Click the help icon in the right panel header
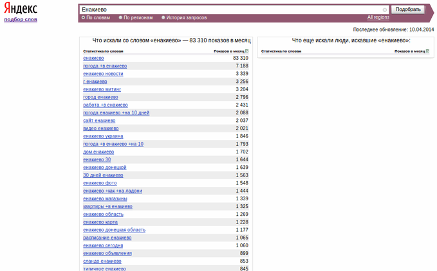The image size is (437, 271). (427, 51)
